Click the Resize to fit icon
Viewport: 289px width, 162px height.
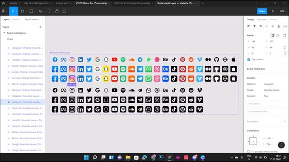pos(285,35)
